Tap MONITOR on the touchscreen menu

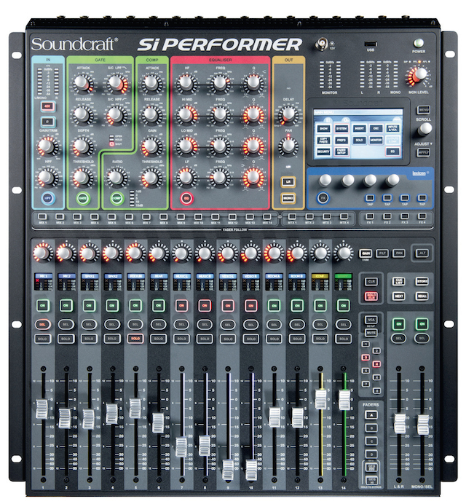click(x=376, y=140)
